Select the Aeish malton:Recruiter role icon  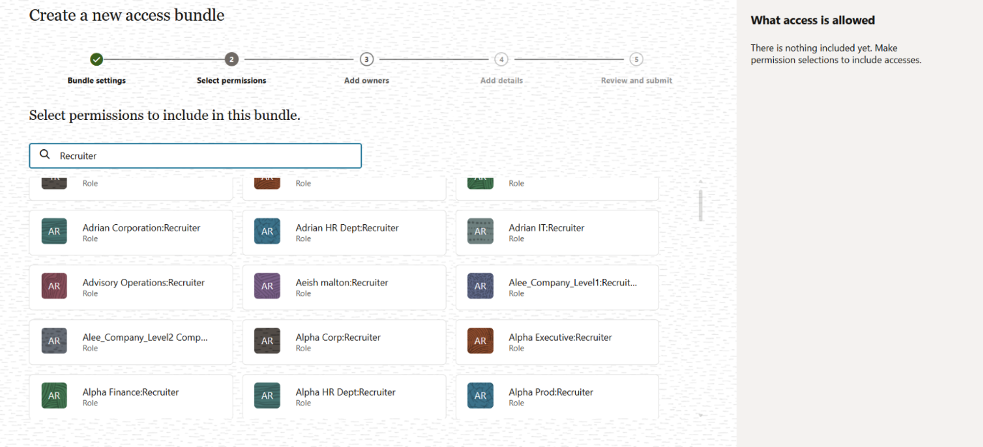coord(267,286)
